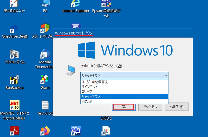The image size is (208, 137).
Task: Launch Mozilla Thunderbird from the desktop
Action: point(44,59)
